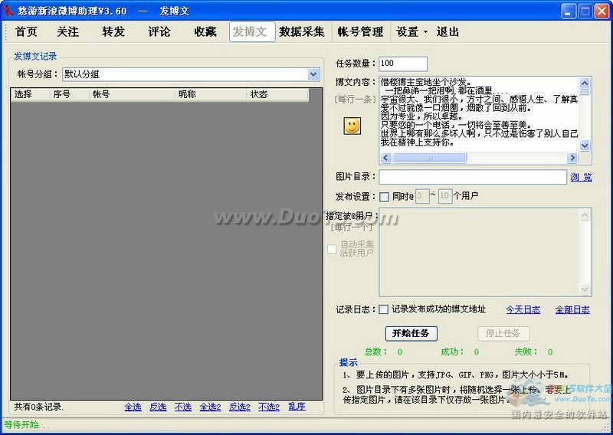Open the 首页 menu
Image resolution: width=613 pixels, height=435 pixels.
pos(26,31)
